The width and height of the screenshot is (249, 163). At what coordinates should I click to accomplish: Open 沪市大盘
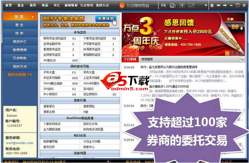(49, 72)
